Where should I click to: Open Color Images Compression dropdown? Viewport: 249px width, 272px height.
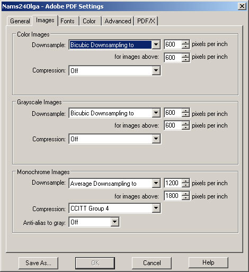pos(114,70)
